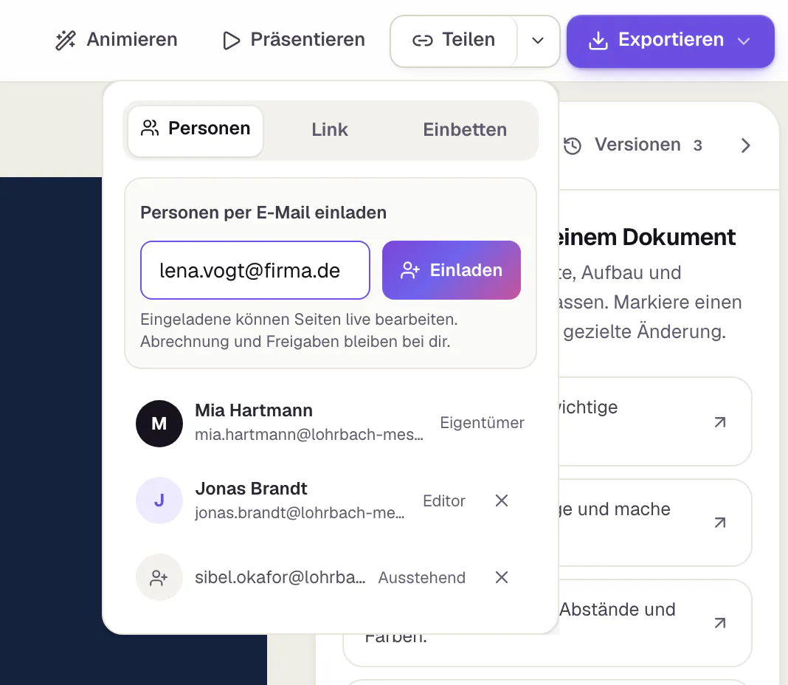Remove Jonas Brandt with the X icon

tap(502, 500)
